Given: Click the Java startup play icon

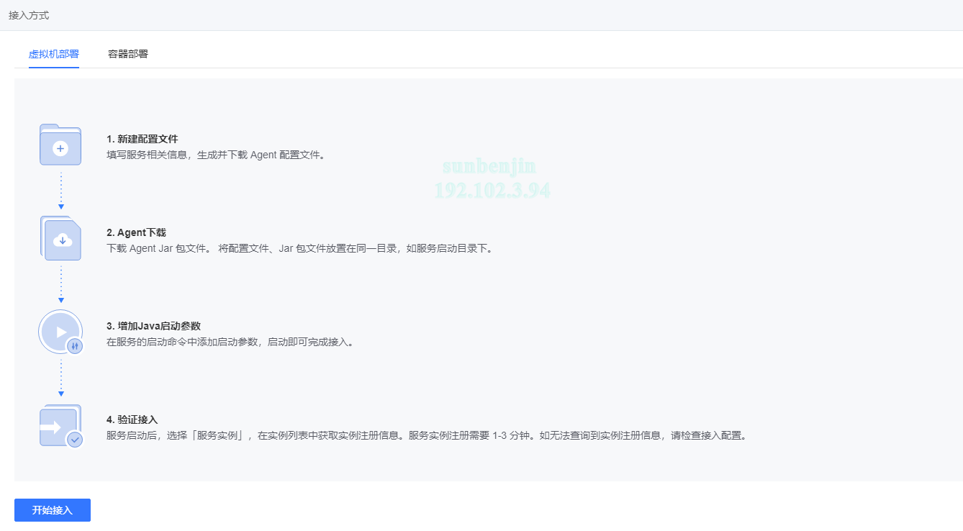Looking at the screenshot, I should (x=60, y=332).
